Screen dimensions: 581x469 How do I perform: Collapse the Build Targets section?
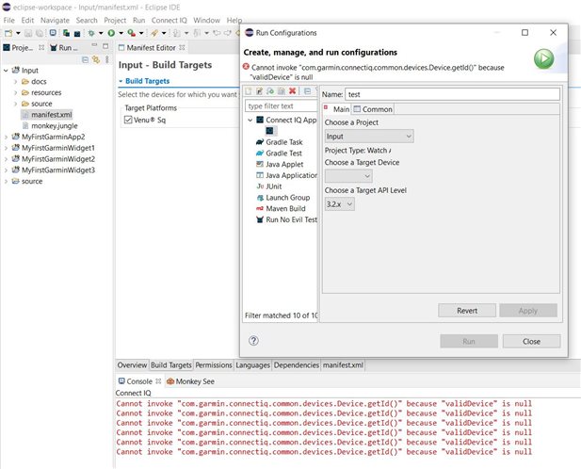[x=121, y=81]
